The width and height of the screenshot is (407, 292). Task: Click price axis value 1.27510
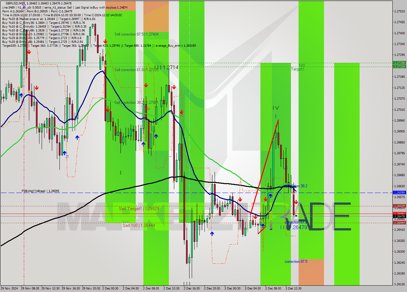tap(399, 11)
